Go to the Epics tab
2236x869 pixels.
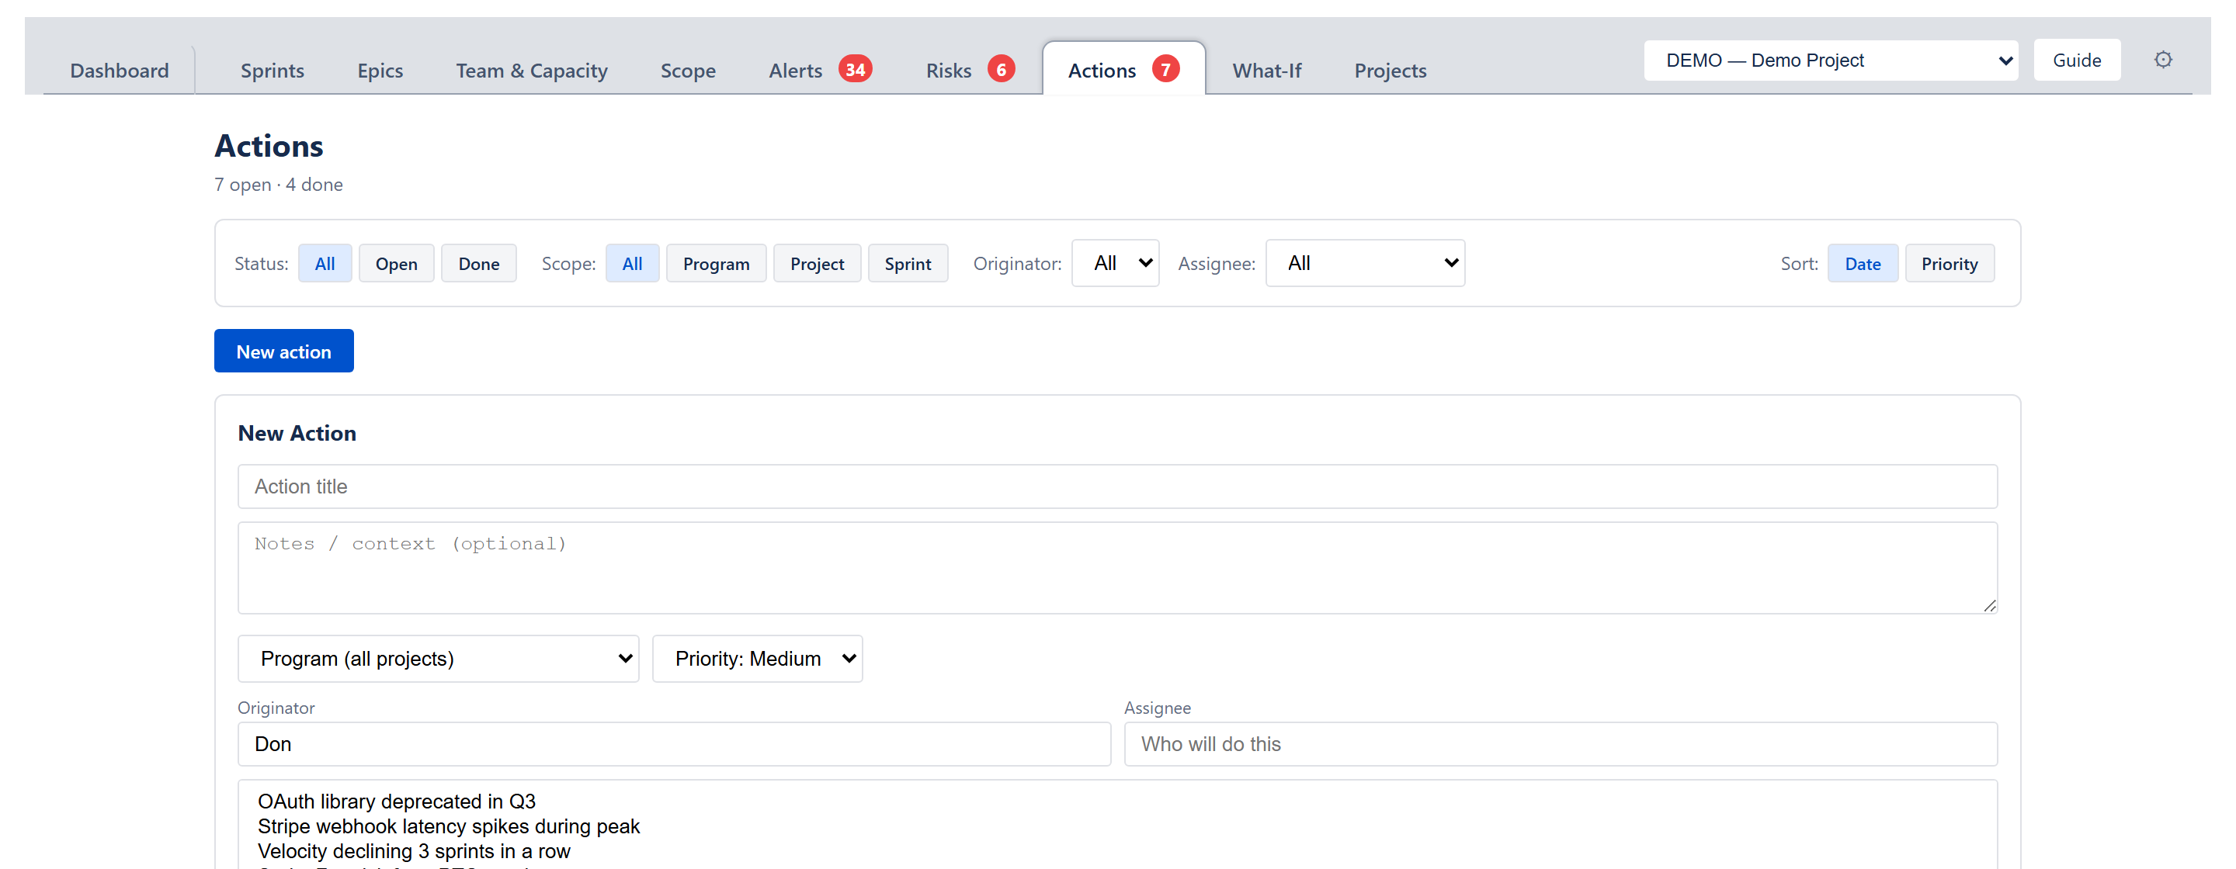point(380,71)
